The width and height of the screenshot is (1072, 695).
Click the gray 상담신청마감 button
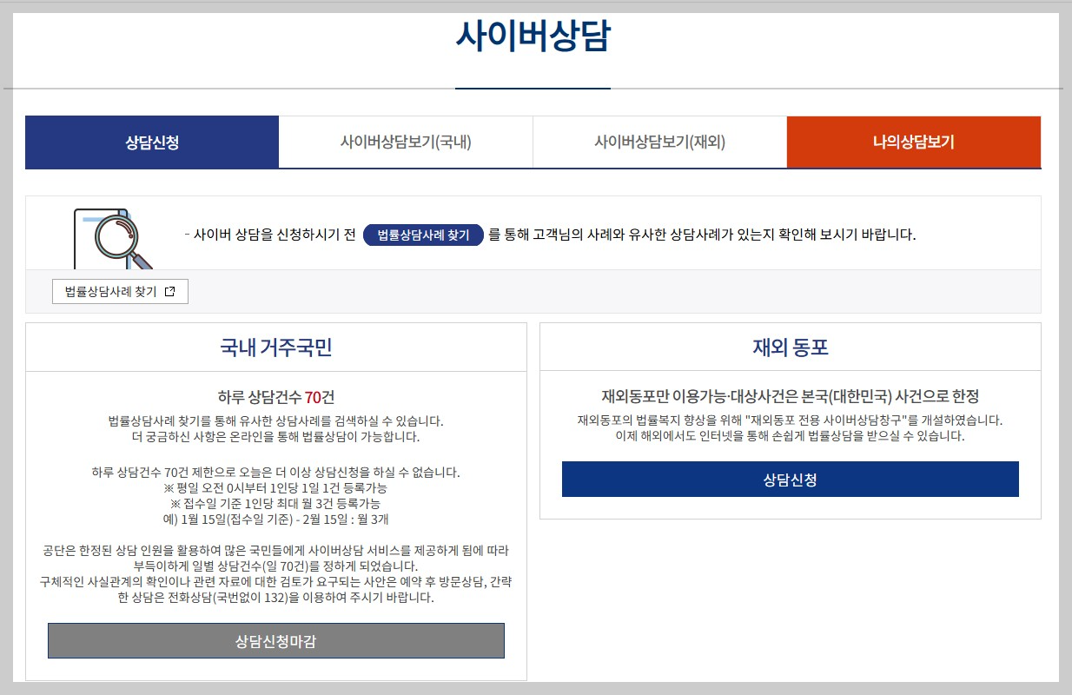click(x=276, y=641)
